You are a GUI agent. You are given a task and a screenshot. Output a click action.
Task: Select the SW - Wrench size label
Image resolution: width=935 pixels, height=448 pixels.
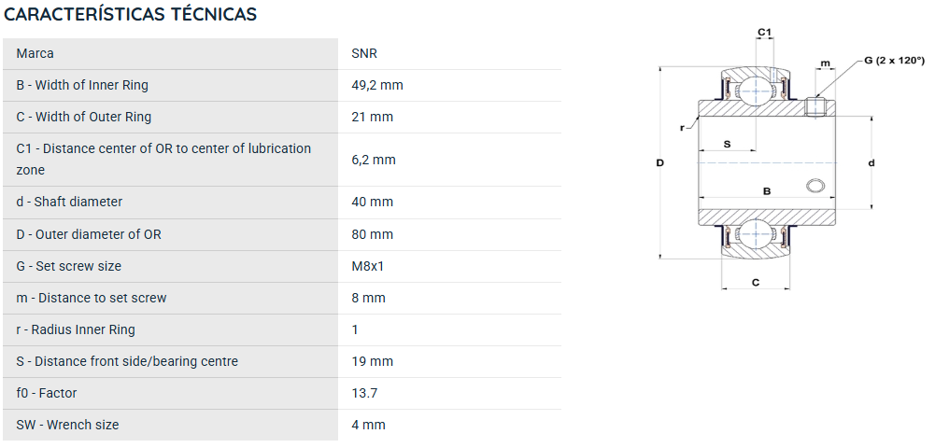click(x=67, y=425)
